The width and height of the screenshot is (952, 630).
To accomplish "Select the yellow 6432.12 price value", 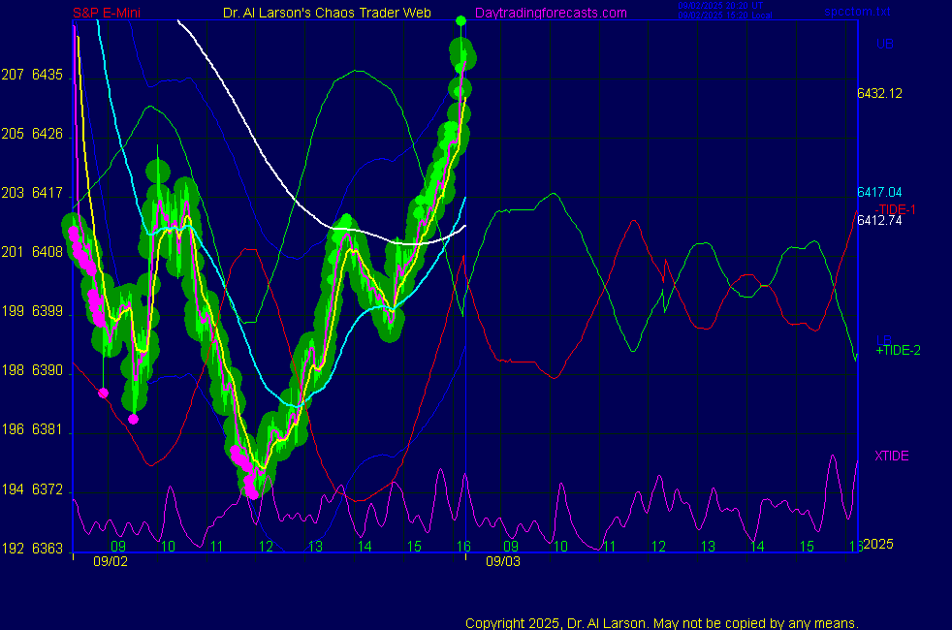I will pos(879,94).
